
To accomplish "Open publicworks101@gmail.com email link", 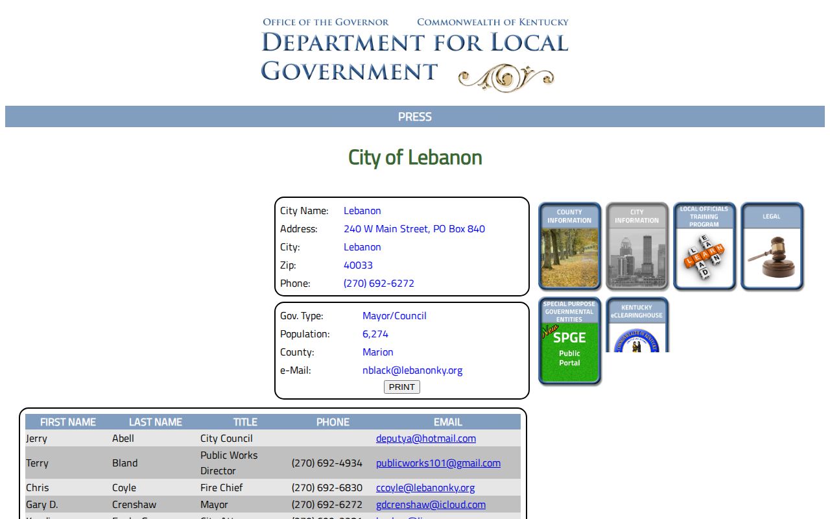I will pos(438,463).
